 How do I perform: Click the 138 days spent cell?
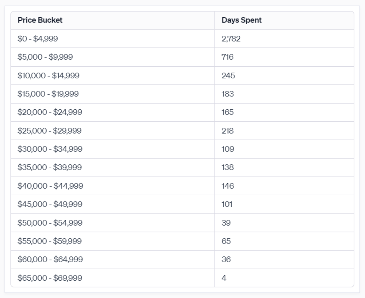(227, 168)
